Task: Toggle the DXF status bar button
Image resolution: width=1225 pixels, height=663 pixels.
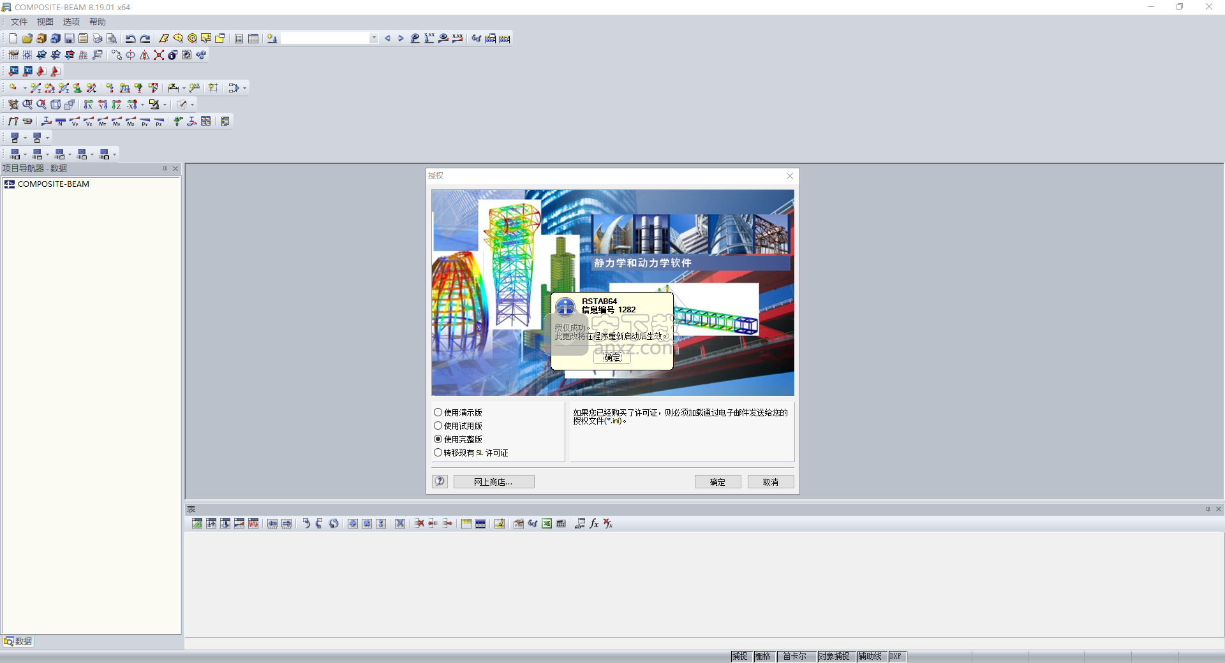Action: [x=896, y=657]
